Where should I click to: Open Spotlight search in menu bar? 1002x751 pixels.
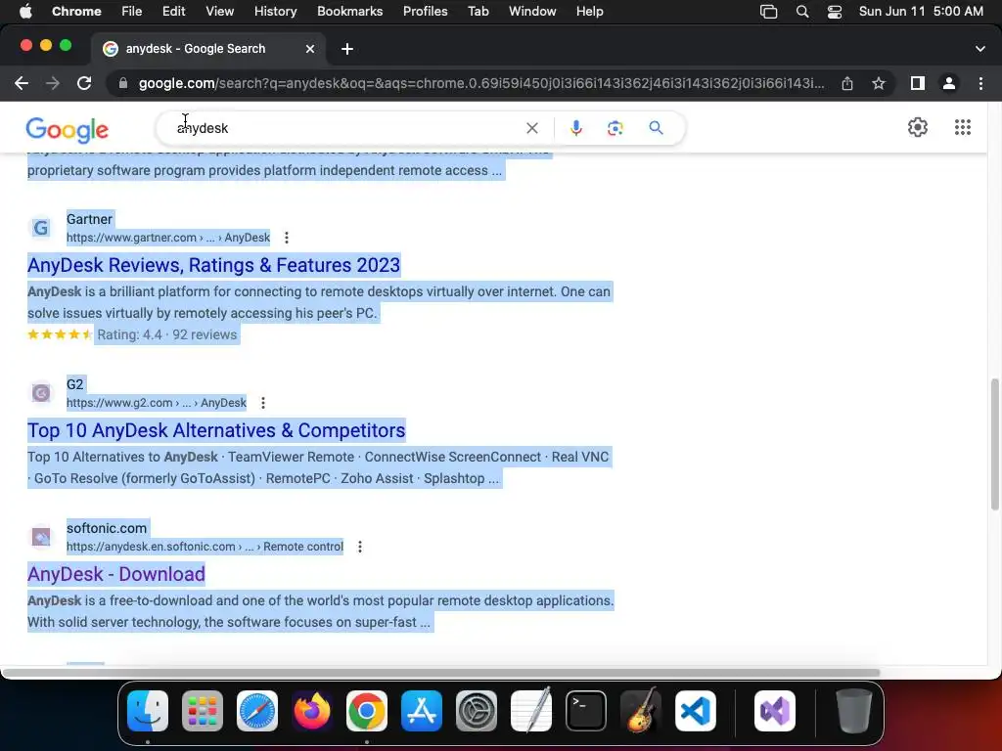point(802,12)
